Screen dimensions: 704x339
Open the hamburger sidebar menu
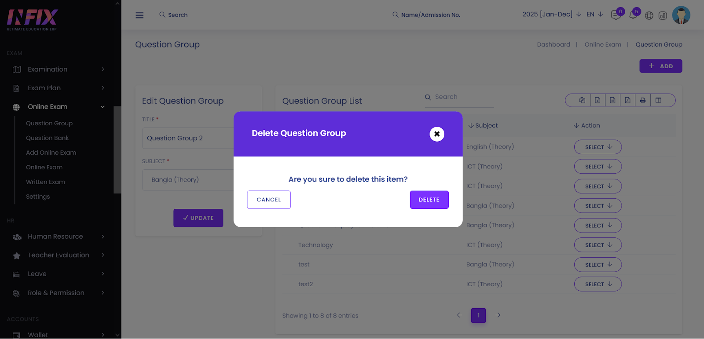point(139,15)
